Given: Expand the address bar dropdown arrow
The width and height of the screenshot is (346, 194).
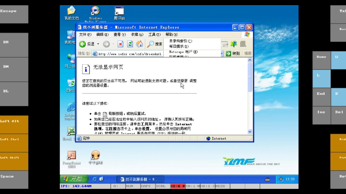Looking at the screenshot, I should pos(222,54).
